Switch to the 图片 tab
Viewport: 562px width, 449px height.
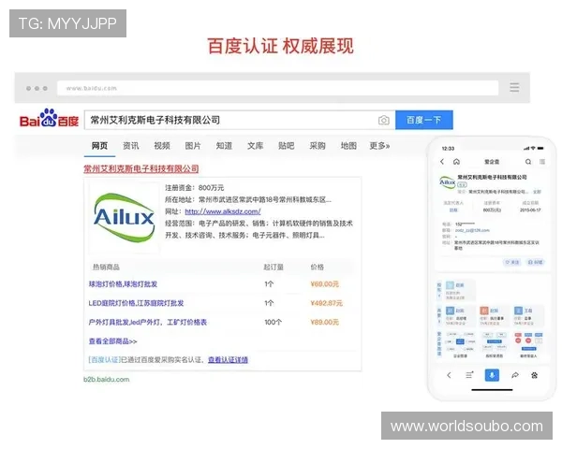pyautogui.click(x=193, y=146)
